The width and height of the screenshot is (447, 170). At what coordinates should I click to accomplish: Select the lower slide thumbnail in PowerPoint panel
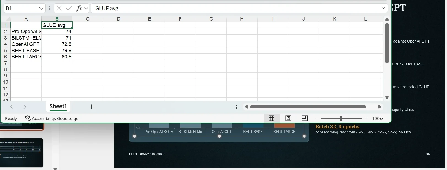[21, 153]
